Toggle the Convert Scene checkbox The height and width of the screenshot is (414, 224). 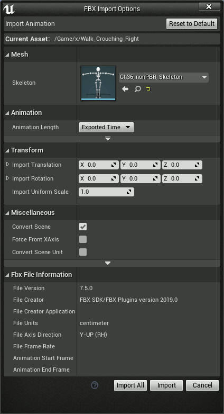coord(83,227)
